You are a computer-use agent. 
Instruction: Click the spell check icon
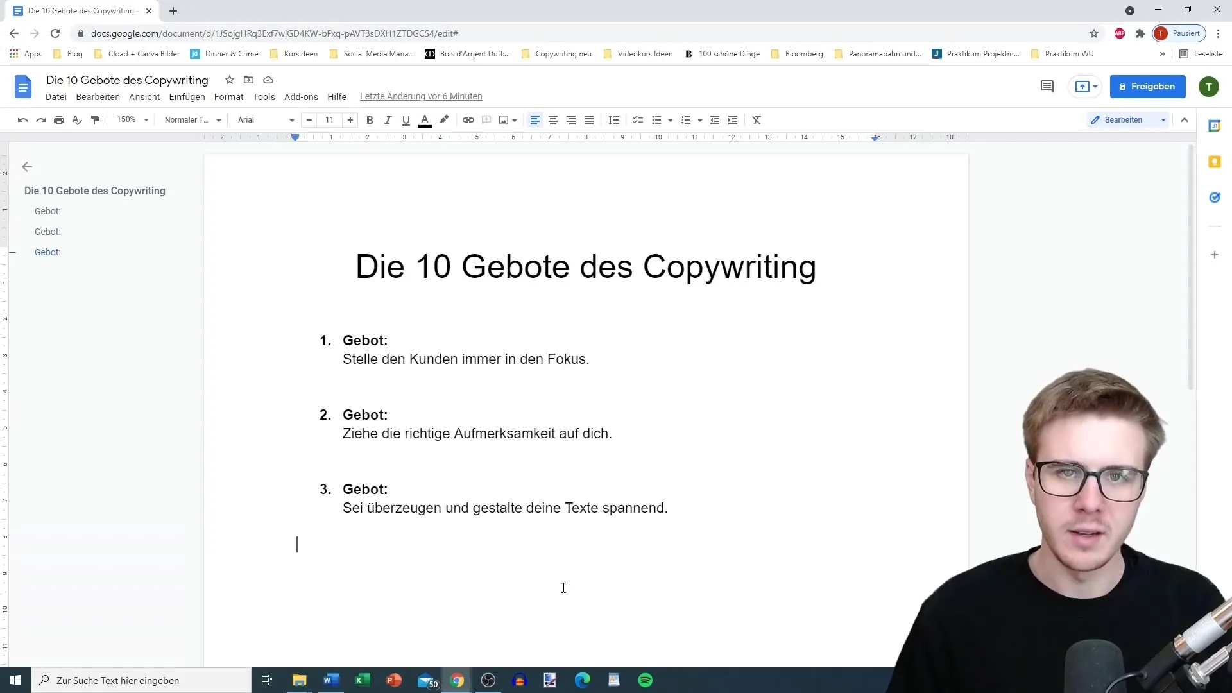(77, 120)
